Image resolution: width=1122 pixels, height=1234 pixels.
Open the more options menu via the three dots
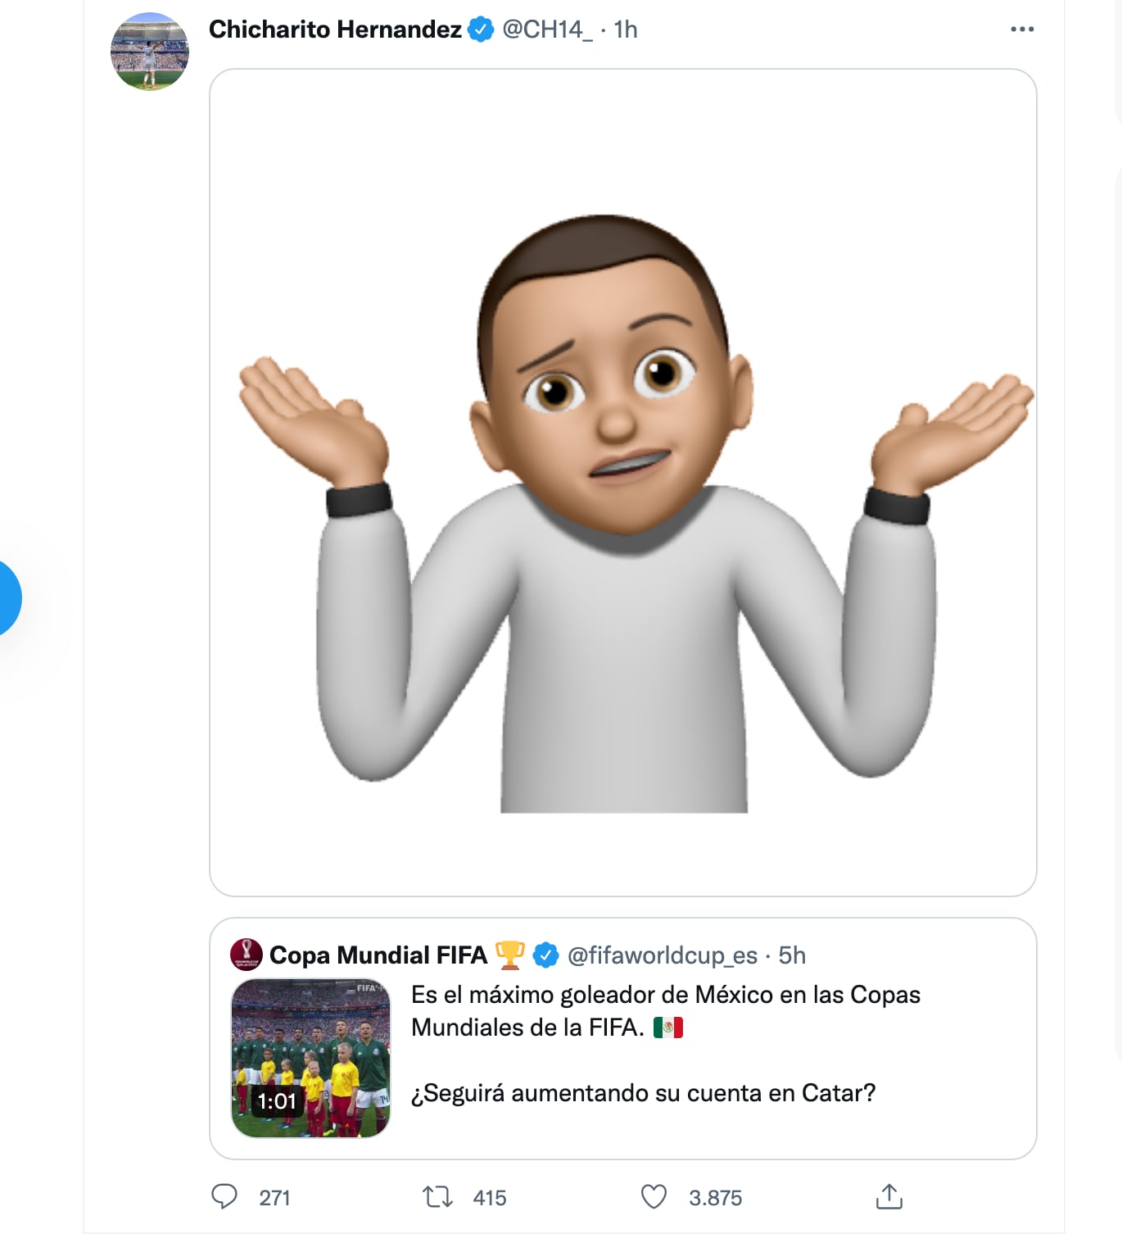coord(1021,27)
